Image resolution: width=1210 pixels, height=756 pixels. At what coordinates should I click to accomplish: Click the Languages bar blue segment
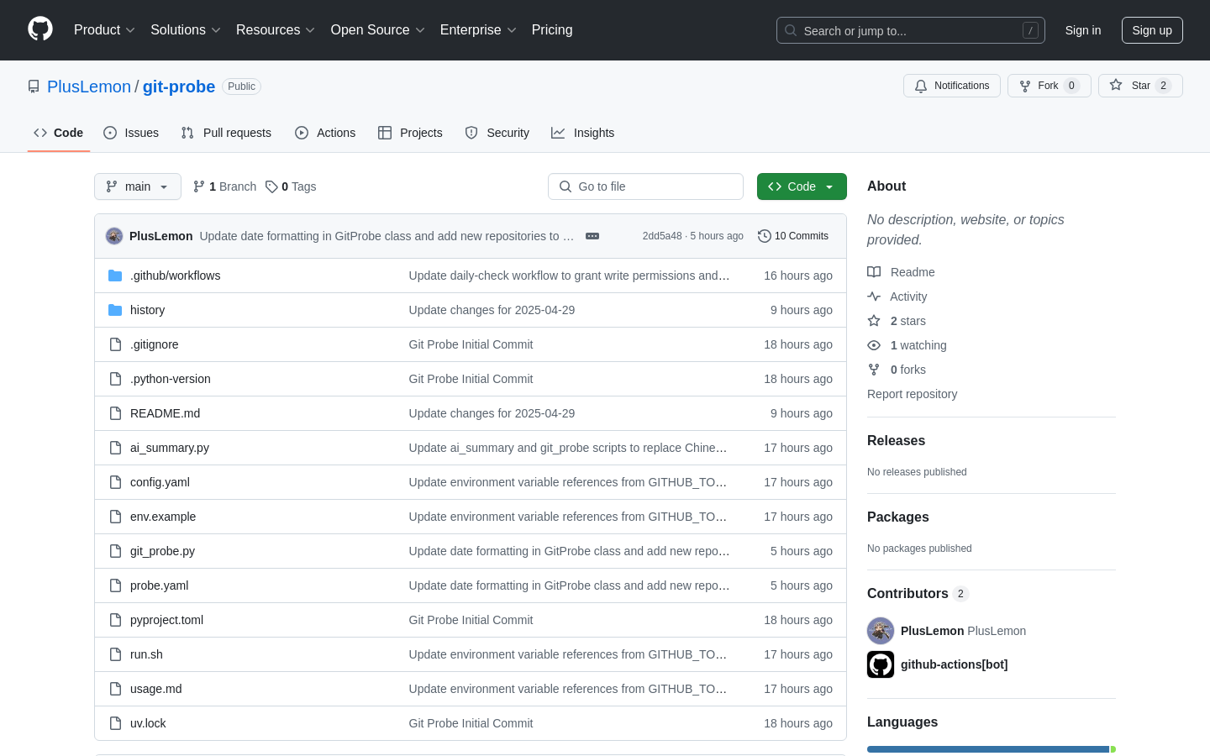pos(988,749)
